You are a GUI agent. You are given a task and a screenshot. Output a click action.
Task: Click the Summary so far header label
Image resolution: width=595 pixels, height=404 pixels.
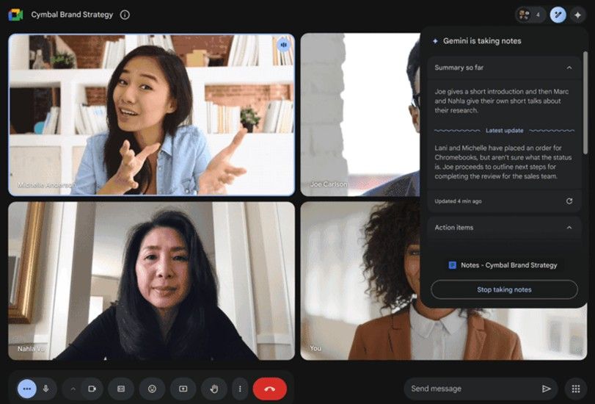pos(459,68)
